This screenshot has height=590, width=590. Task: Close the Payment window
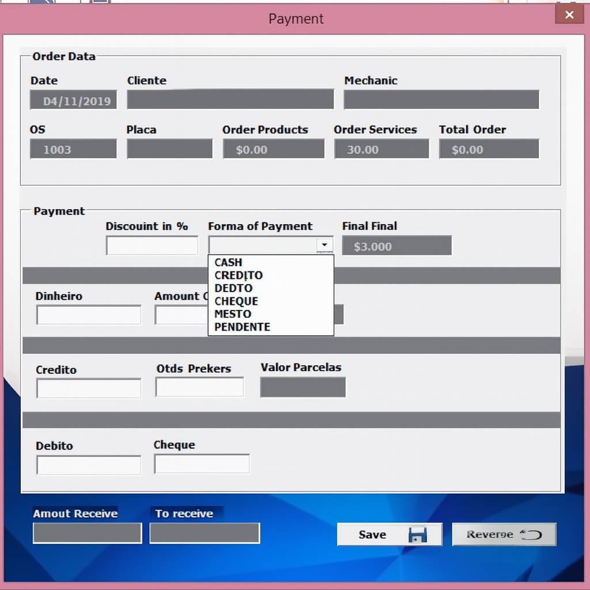[569, 15]
